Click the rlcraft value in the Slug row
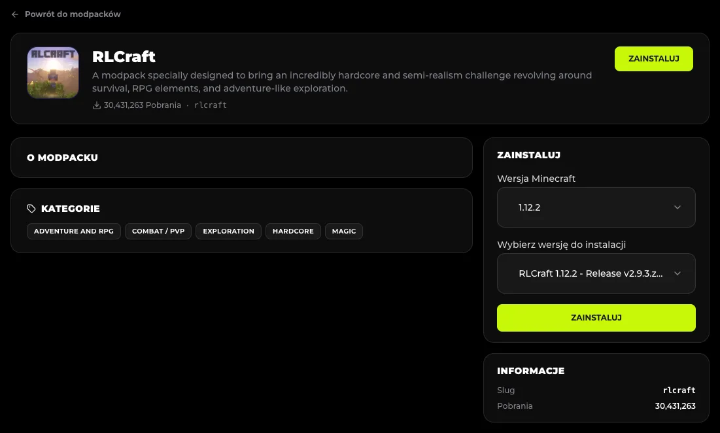Viewport: 720px width, 433px height. tap(679, 390)
